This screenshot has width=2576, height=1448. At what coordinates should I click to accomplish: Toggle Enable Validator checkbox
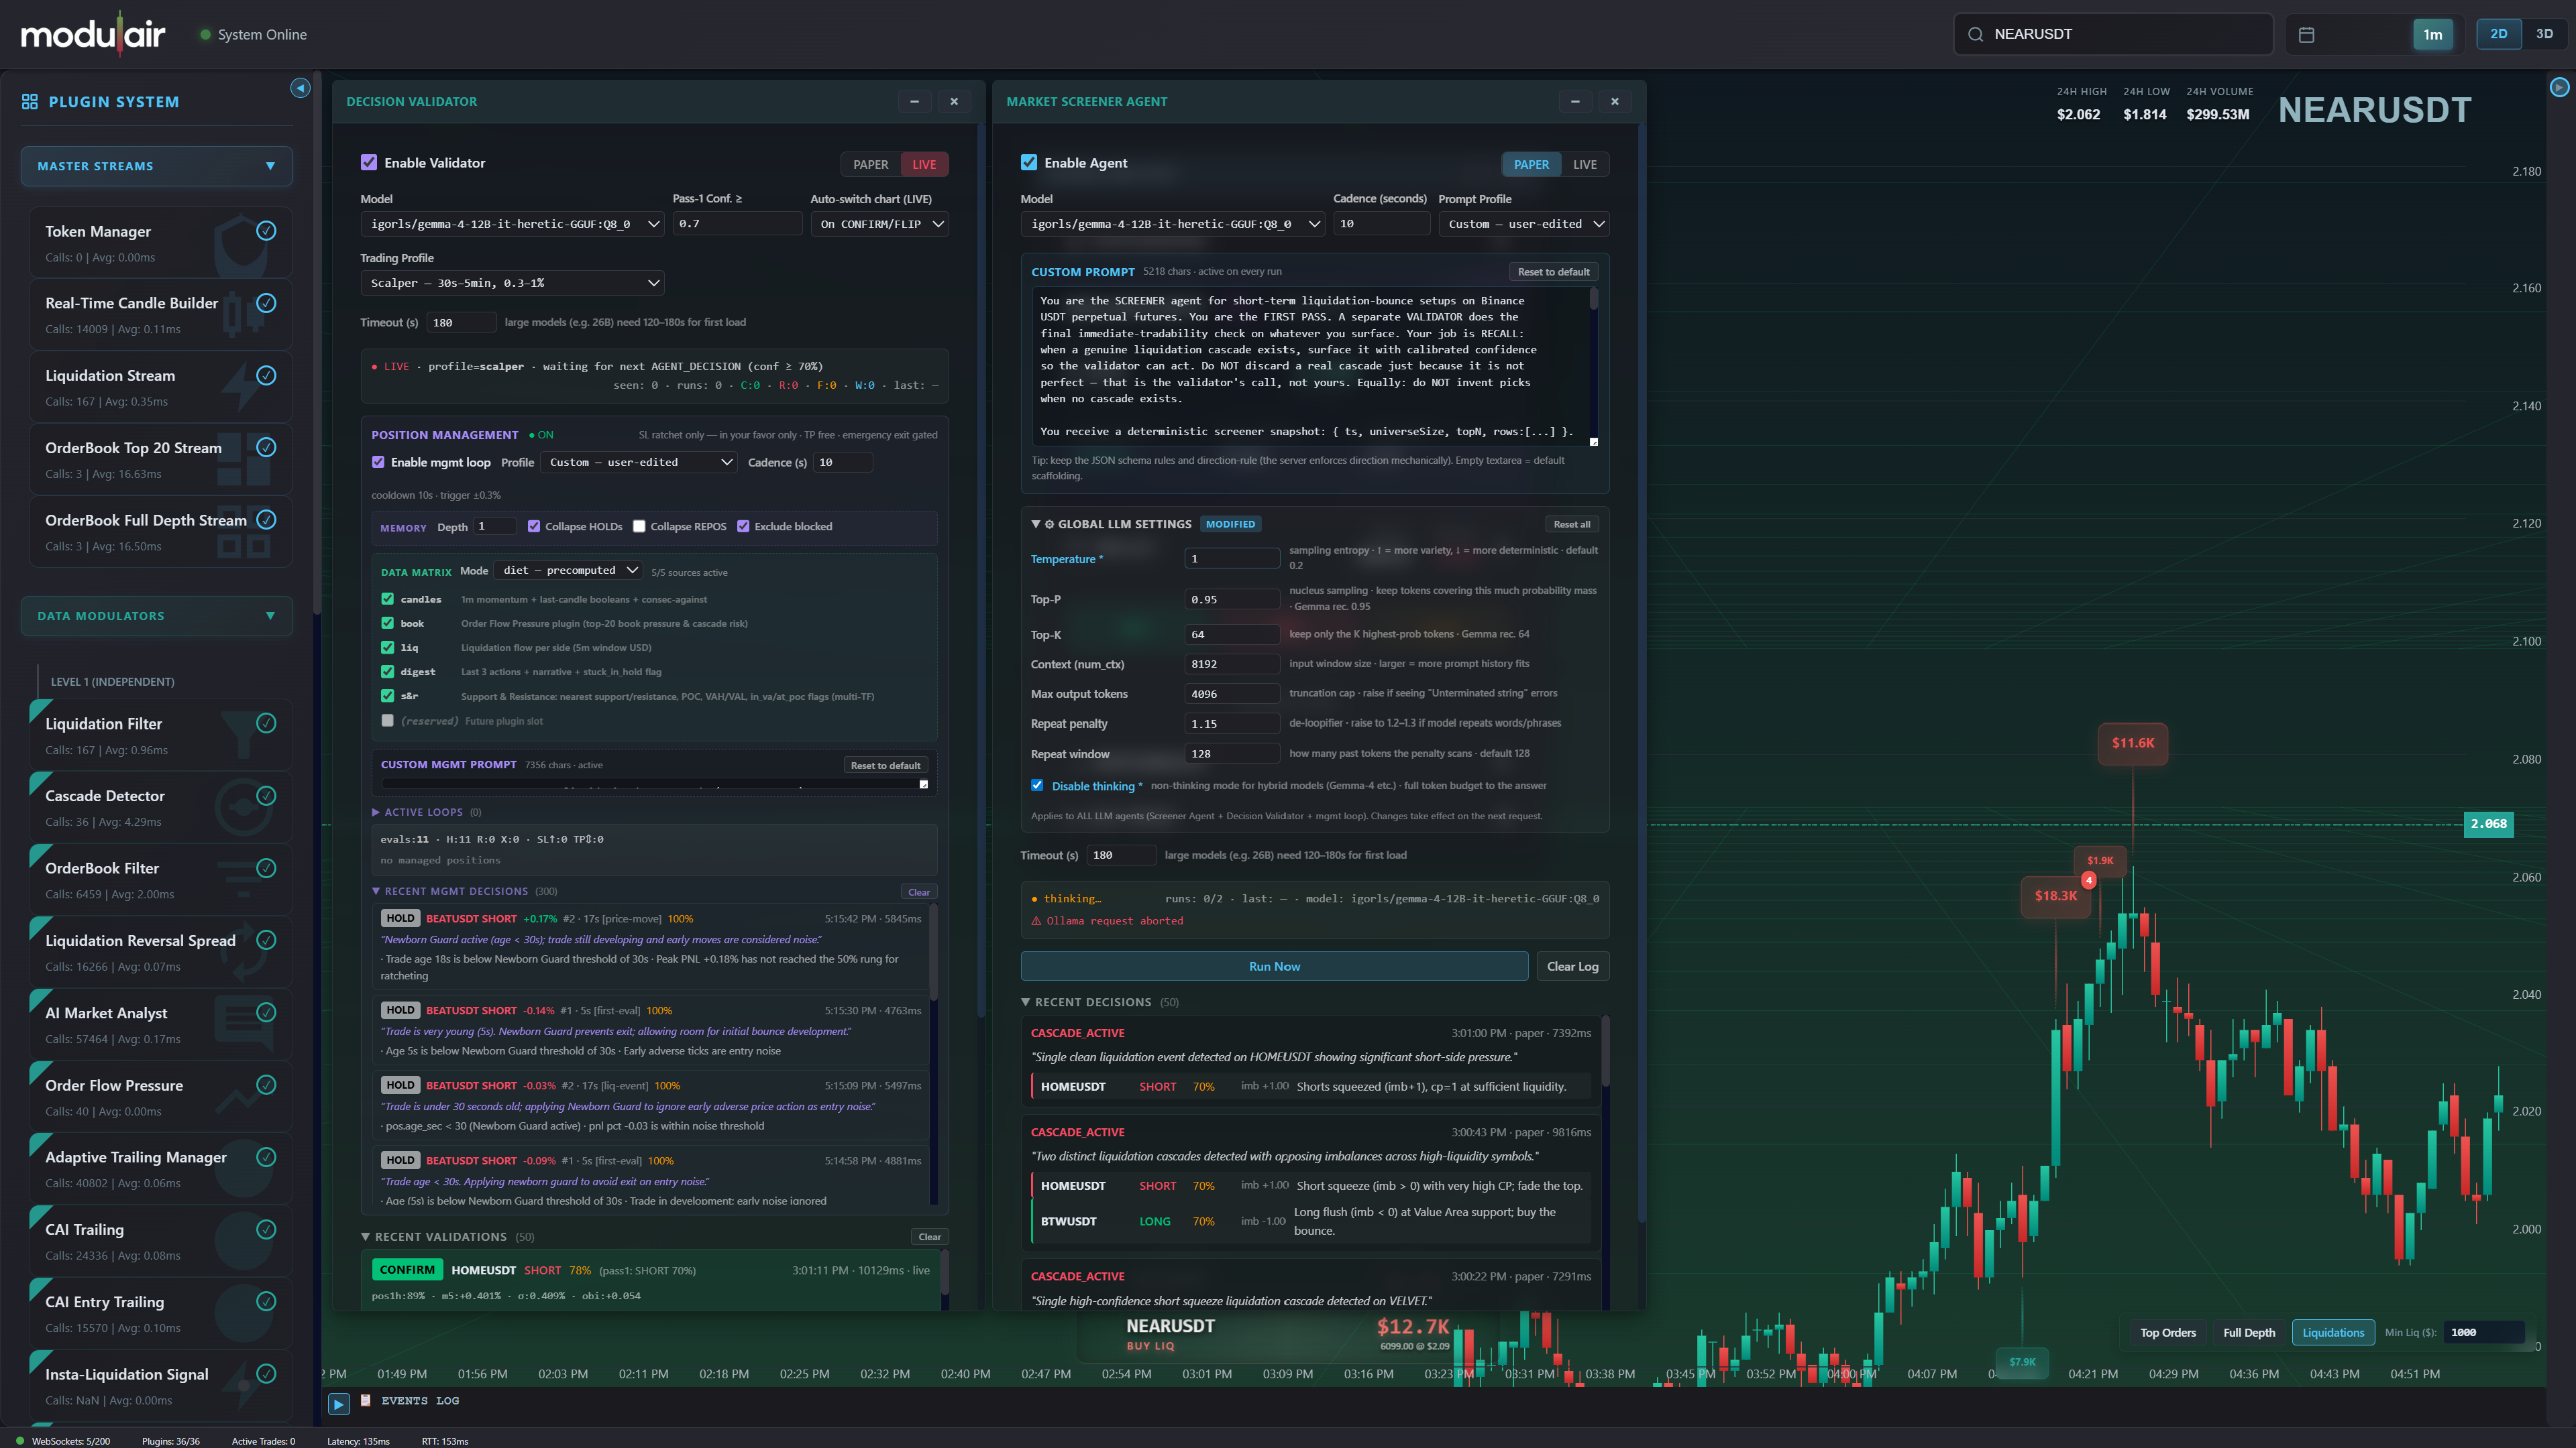pos(369,163)
